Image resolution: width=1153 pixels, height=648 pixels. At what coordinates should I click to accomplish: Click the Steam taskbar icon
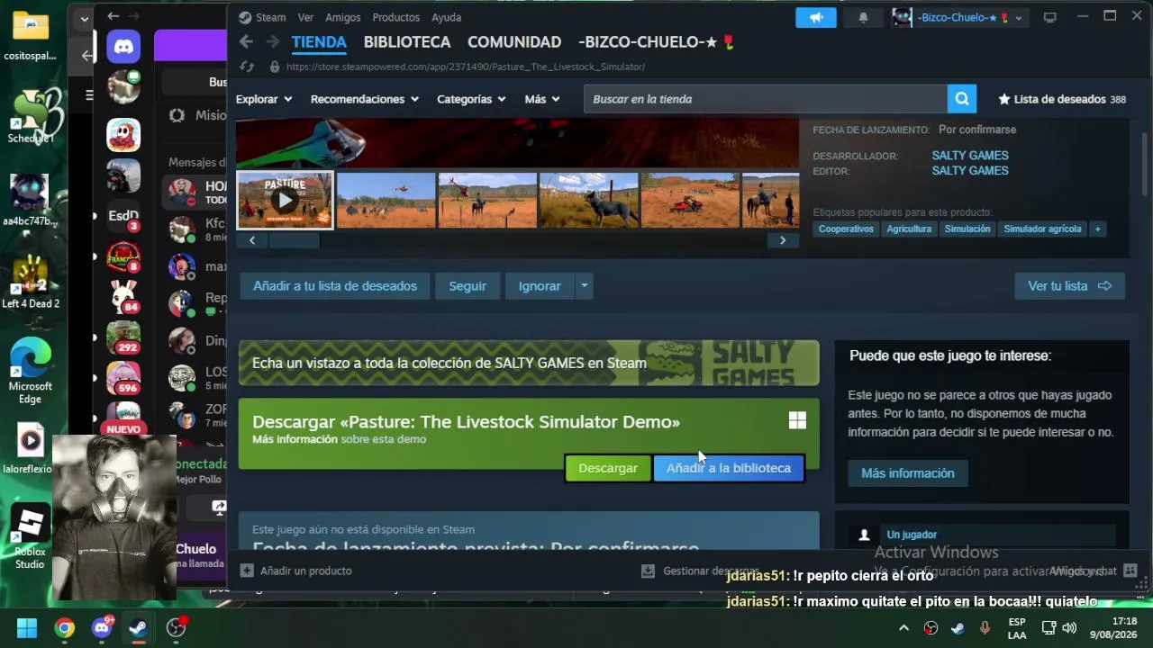138,627
